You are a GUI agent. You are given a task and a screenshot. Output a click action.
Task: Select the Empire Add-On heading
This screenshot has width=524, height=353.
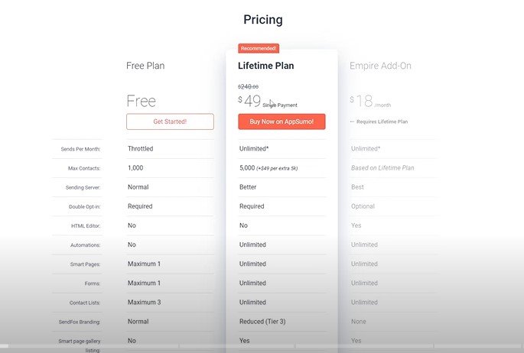[380, 66]
